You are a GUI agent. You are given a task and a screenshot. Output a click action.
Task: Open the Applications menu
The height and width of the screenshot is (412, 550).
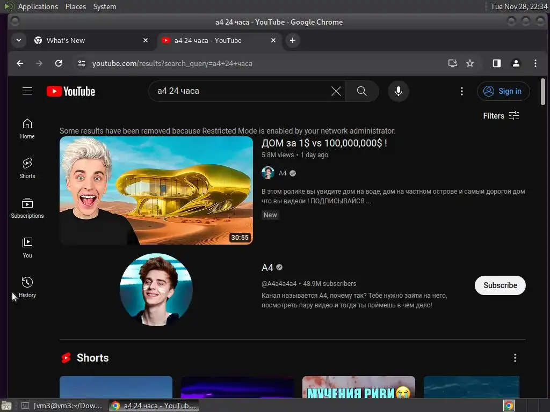(38, 6)
